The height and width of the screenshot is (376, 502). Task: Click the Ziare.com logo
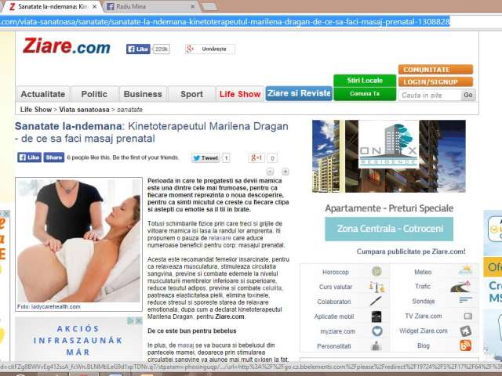(67, 46)
